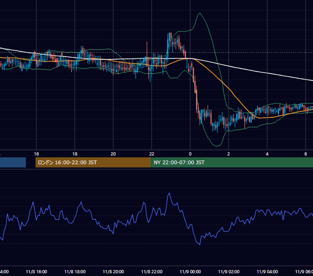313x276 pixels.
Task: Click the NY 22:00-07:00 JST session bar
Action: tap(232, 162)
